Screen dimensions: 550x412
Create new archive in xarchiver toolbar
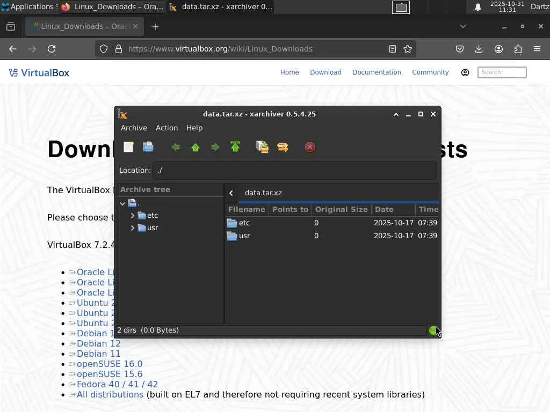point(128,147)
